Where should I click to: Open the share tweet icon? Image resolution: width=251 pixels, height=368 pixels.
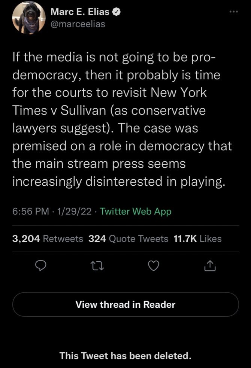point(210,265)
